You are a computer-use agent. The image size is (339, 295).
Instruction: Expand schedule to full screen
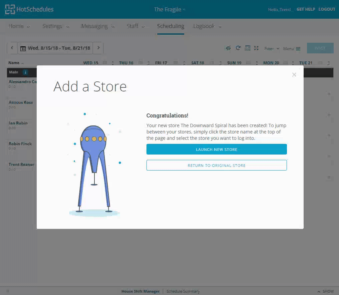[256, 48]
